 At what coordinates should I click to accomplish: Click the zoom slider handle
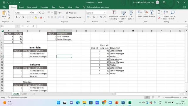click(x=172, y=97)
